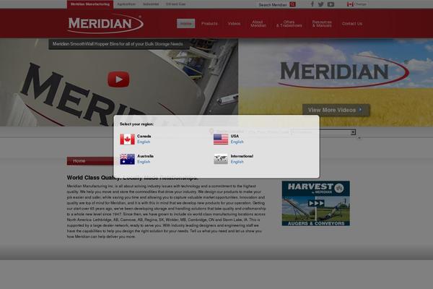This screenshot has height=289, width=433.
Task: Click the View More Videos button
Action: click(336, 110)
